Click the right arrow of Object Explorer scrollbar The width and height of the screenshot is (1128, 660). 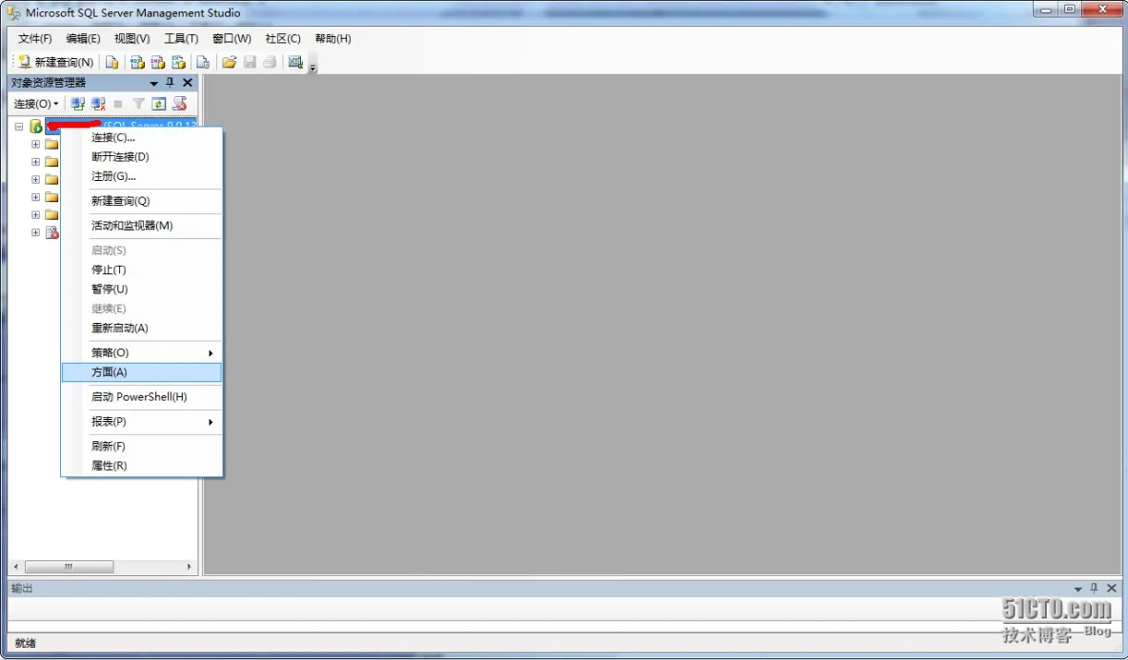190,567
